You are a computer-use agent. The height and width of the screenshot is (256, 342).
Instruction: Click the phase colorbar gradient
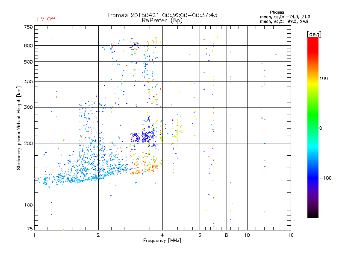[313, 127]
